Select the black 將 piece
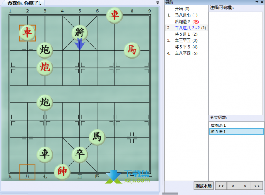Viewport: 265px width, 195px height. pyautogui.click(x=79, y=33)
